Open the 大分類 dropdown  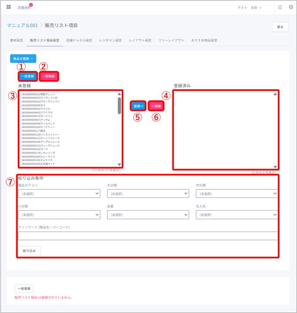click(x=148, y=193)
